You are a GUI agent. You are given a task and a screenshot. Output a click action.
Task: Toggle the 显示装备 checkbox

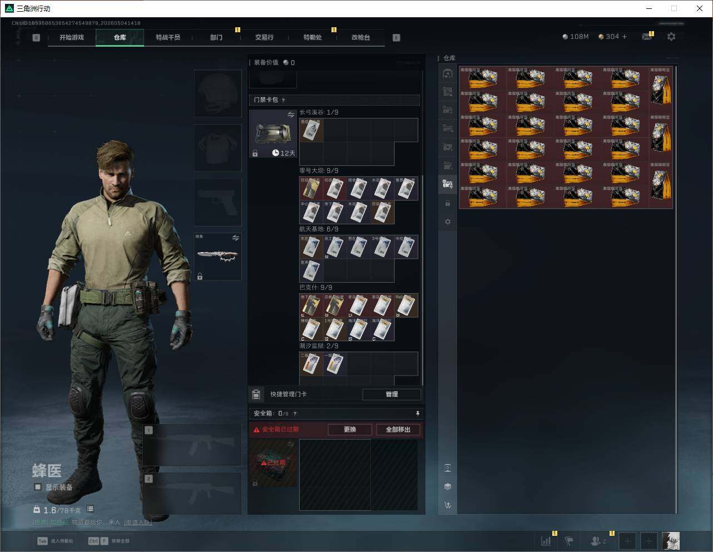(38, 487)
